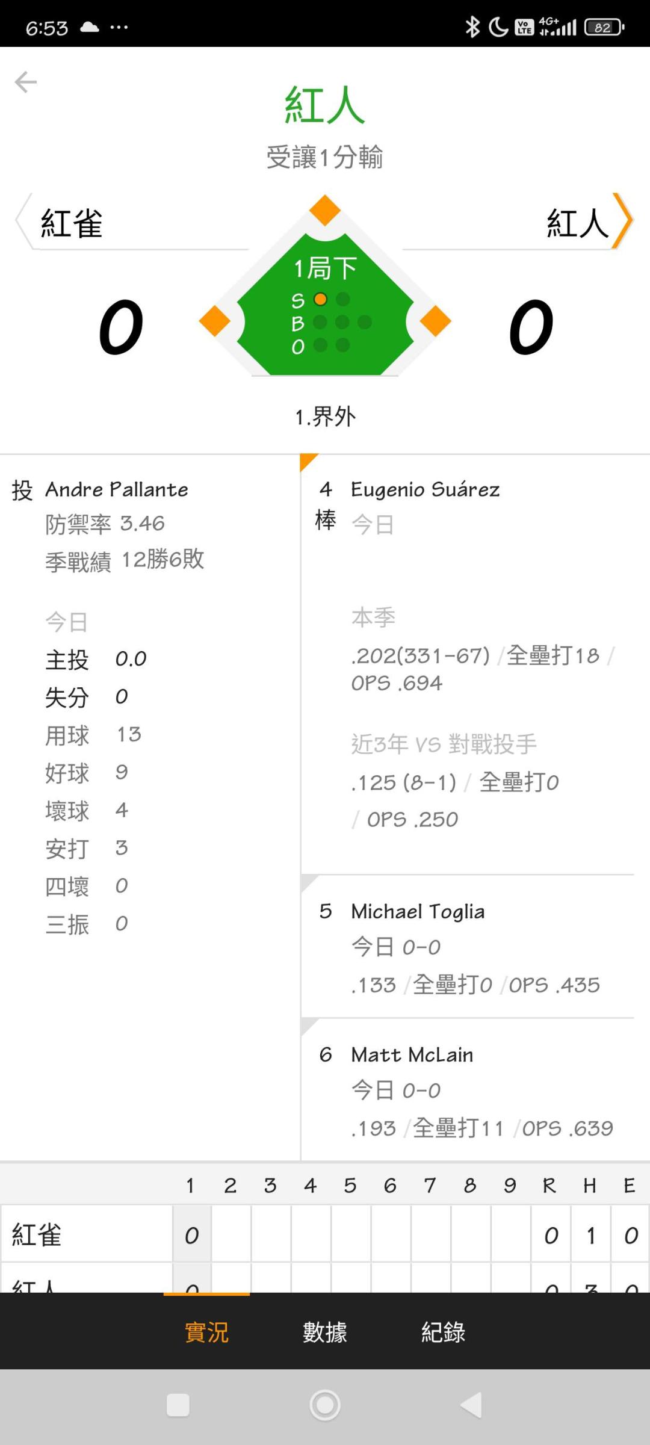Screen dimensions: 650x1445
Task: Tap the 紅人 team title heading
Action: 325,105
